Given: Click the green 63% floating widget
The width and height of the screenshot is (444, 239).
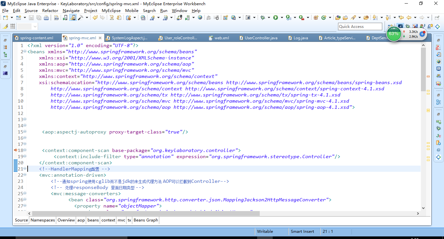Looking at the screenshot, I should click(394, 33).
